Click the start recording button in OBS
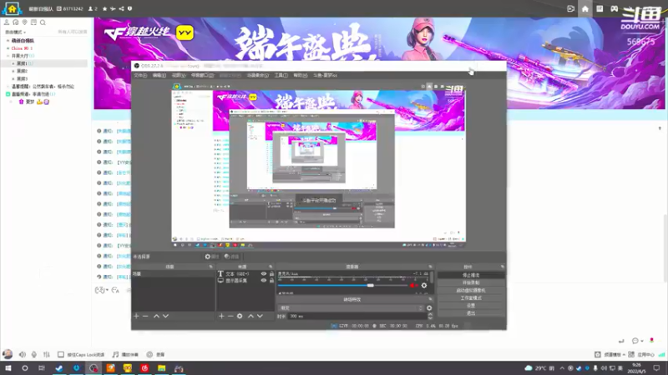The image size is (668, 375). pyautogui.click(x=471, y=282)
